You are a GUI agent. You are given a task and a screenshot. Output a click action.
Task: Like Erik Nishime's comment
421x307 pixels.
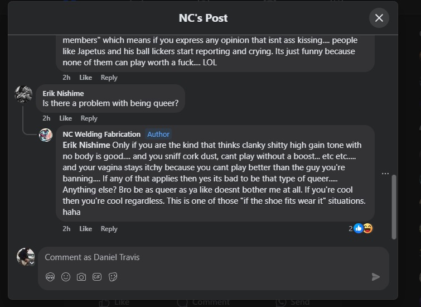(66, 118)
